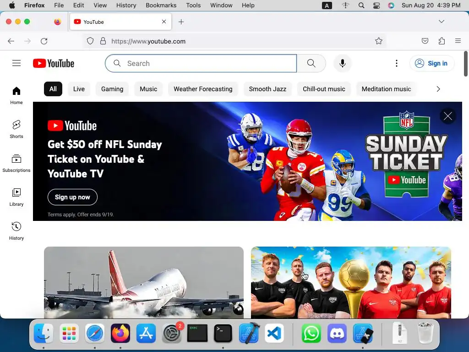
Task: Open Siri from the menu bar
Action: [391, 5]
